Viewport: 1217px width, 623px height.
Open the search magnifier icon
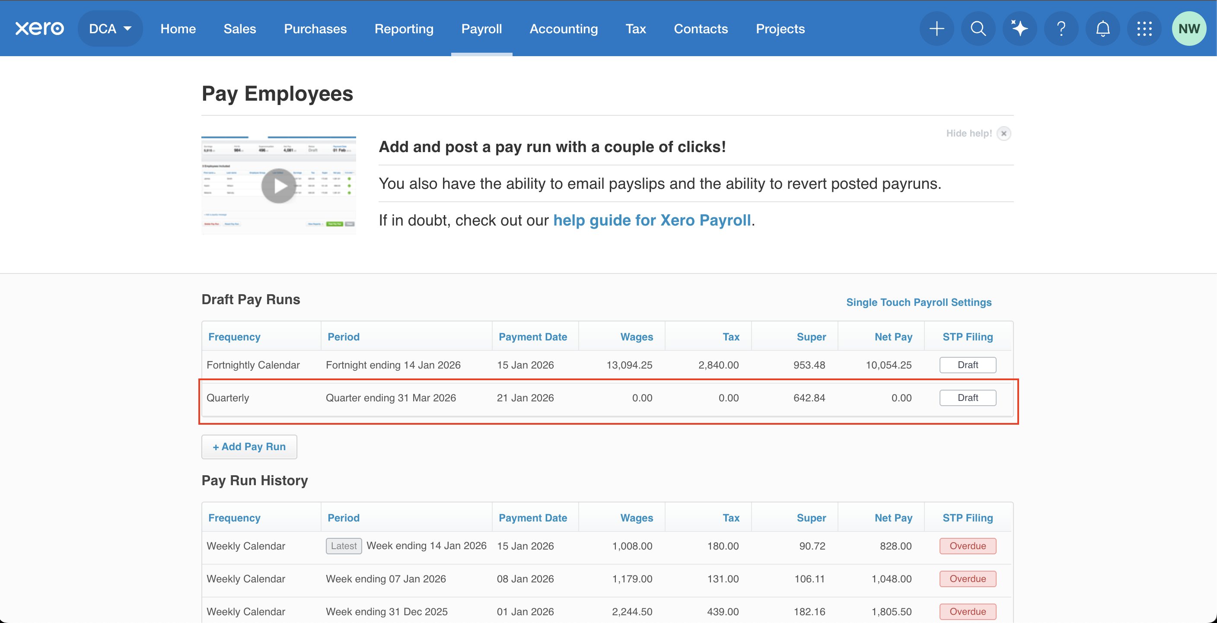pos(978,29)
